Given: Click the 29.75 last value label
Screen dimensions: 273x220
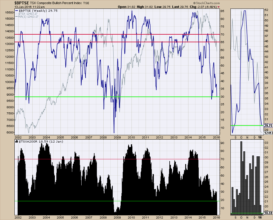Looking at the screenshot, I should [x=268, y=125].
